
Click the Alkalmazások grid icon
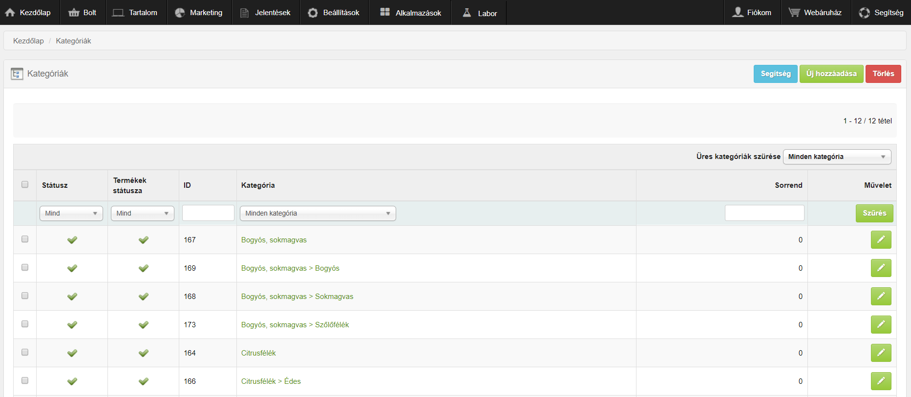pos(385,12)
